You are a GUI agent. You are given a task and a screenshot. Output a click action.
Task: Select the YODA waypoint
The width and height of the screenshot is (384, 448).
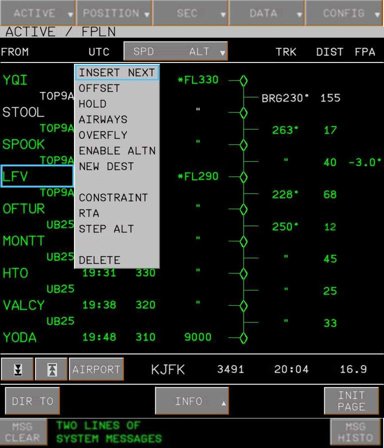tap(20, 338)
